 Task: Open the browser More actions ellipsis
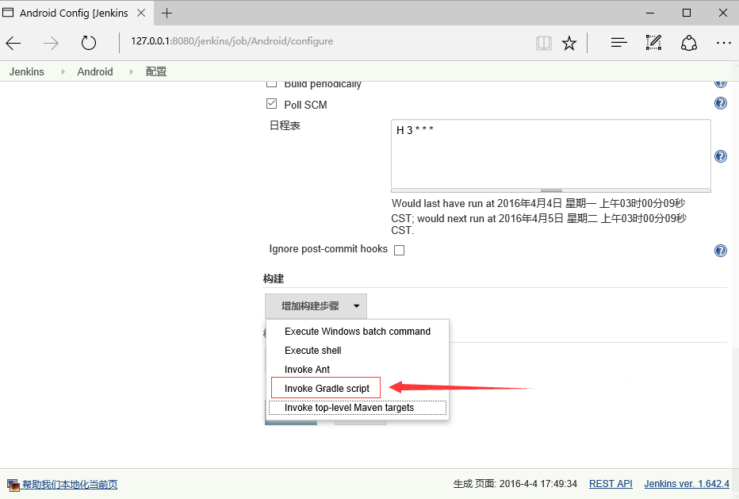[x=723, y=43]
